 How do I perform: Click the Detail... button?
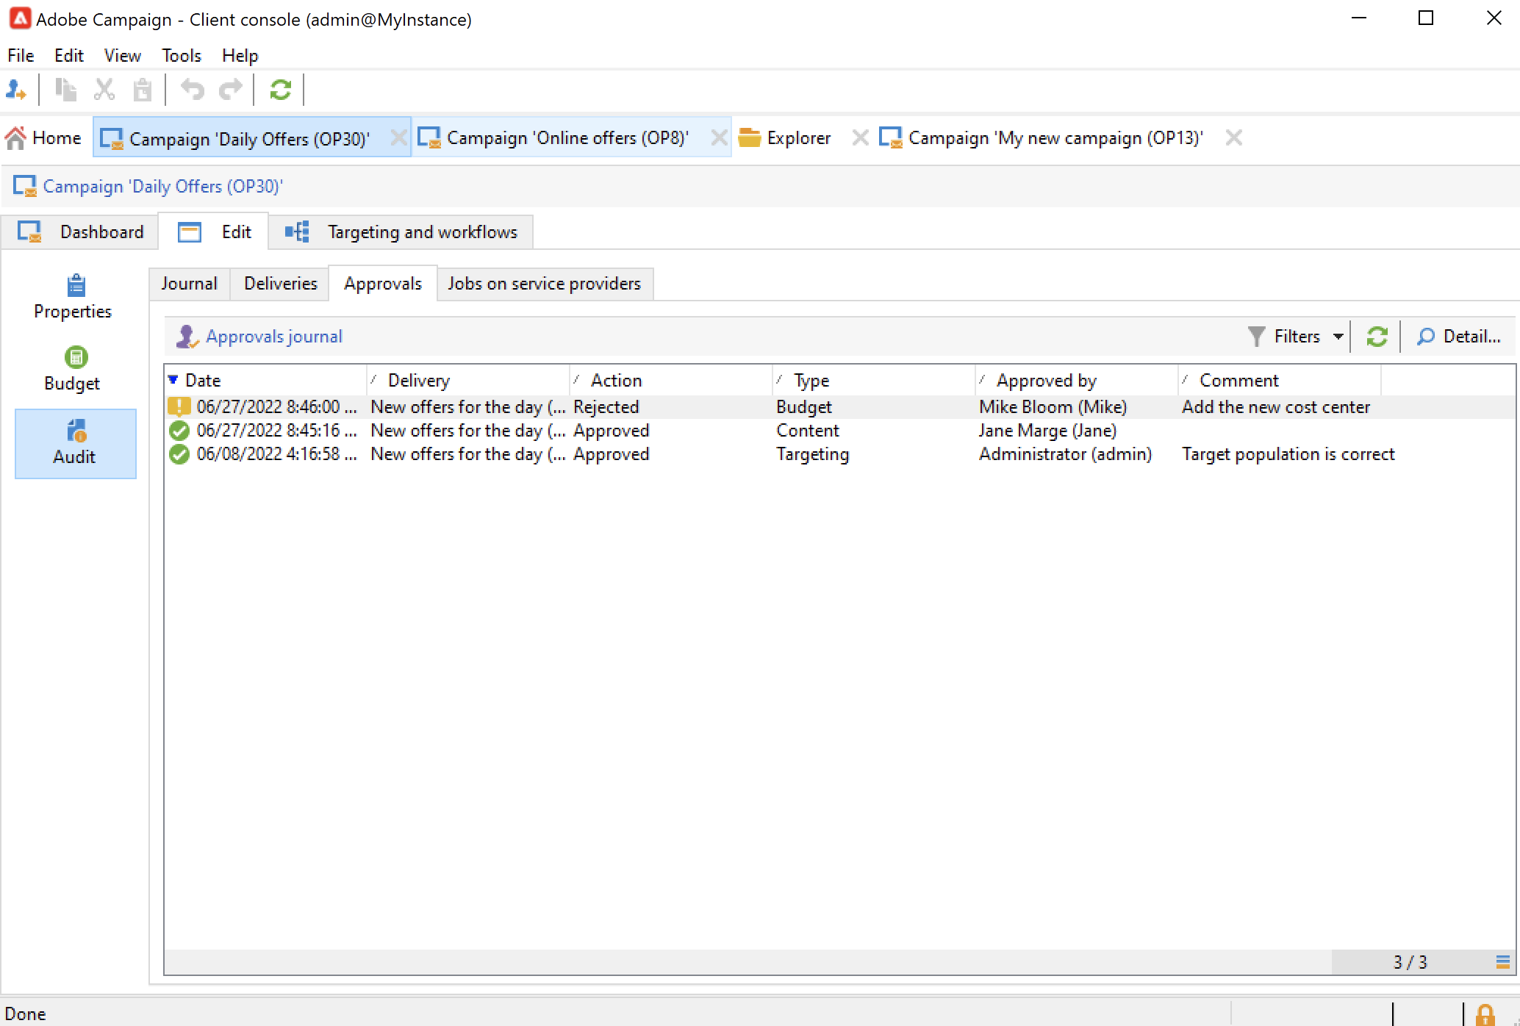click(x=1459, y=337)
